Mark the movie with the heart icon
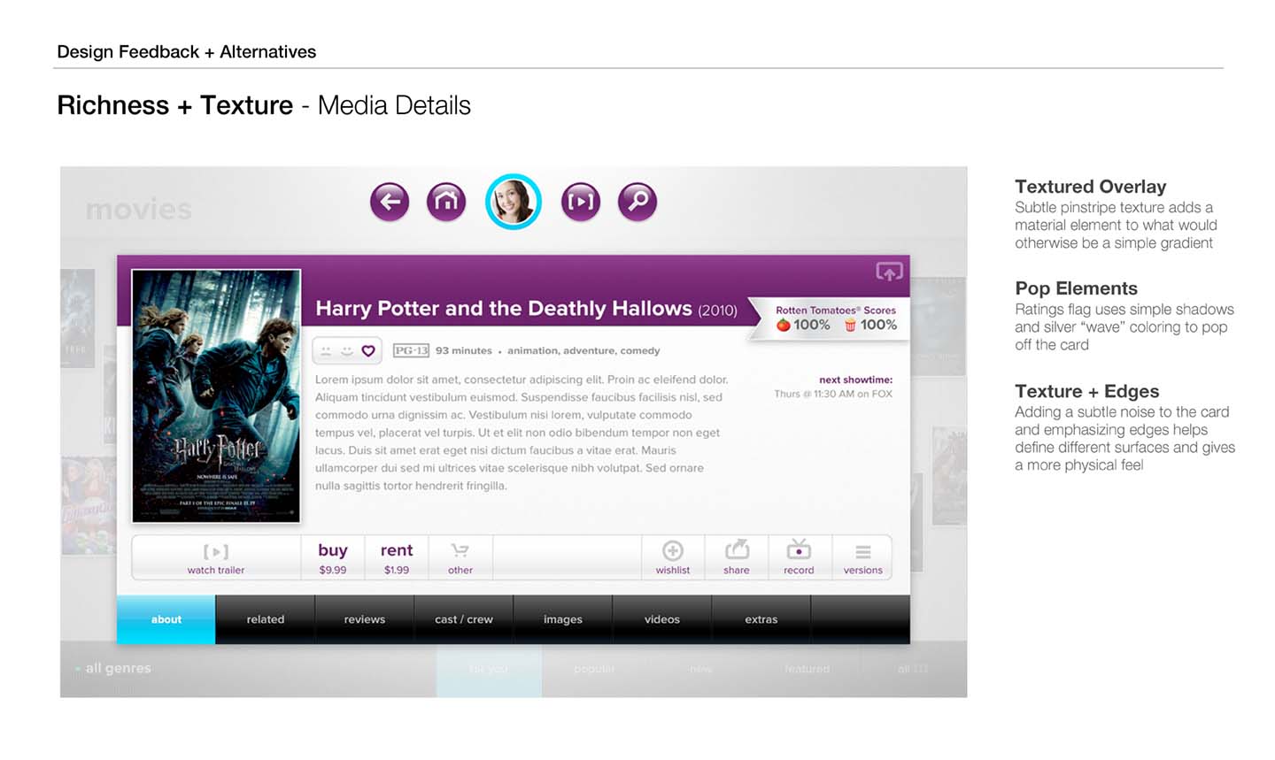This screenshot has height=760, width=1275. click(368, 351)
